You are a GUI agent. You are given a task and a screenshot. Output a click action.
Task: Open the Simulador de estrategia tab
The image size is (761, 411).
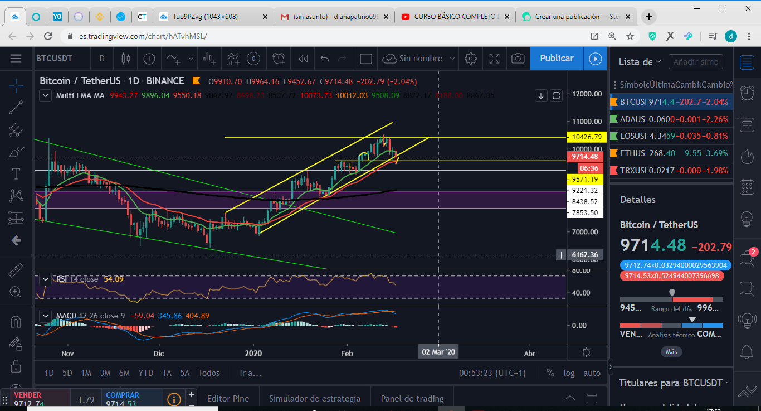point(315,399)
